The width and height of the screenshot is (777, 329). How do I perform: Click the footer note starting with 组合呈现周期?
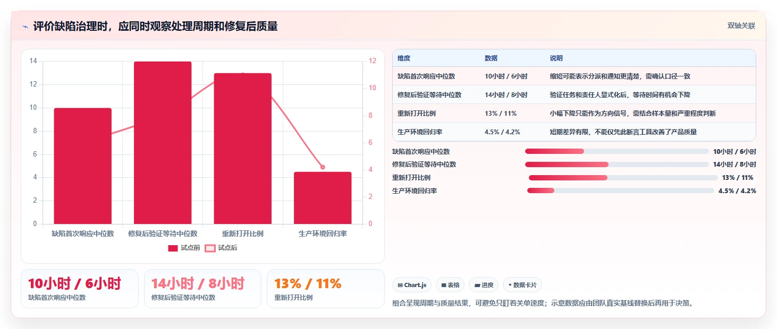(x=543, y=304)
